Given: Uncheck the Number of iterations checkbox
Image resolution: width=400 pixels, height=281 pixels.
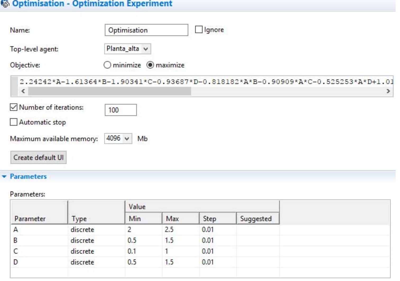Looking at the screenshot, I should [x=14, y=107].
